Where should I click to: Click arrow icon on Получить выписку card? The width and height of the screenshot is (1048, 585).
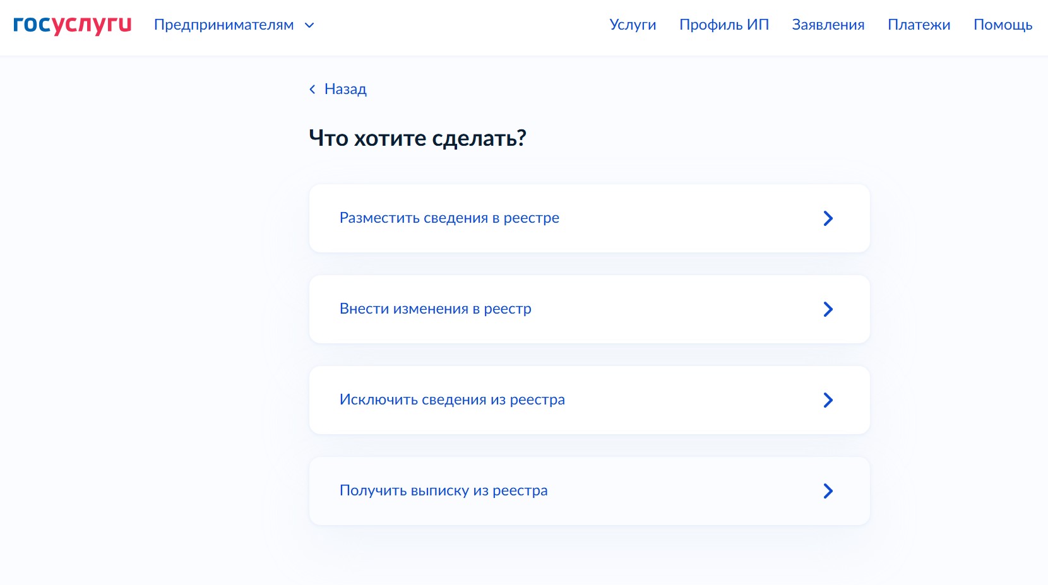pyautogui.click(x=828, y=491)
